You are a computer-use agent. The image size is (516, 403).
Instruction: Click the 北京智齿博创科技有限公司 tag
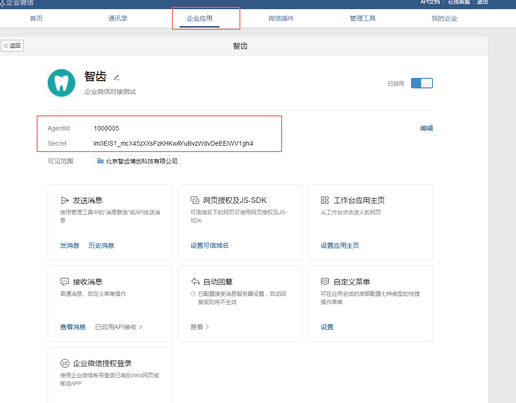tap(137, 161)
